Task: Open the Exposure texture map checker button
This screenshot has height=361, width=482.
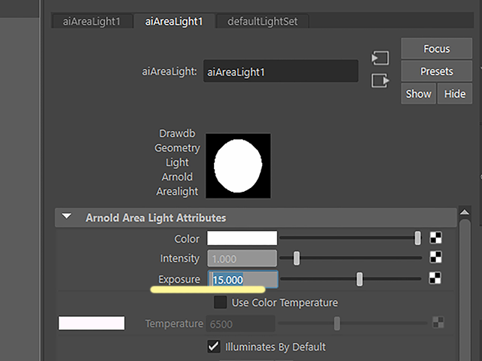Action: tap(435, 278)
